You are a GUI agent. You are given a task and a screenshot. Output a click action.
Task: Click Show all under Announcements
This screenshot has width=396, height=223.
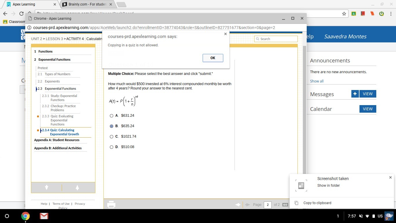(x=317, y=81)
